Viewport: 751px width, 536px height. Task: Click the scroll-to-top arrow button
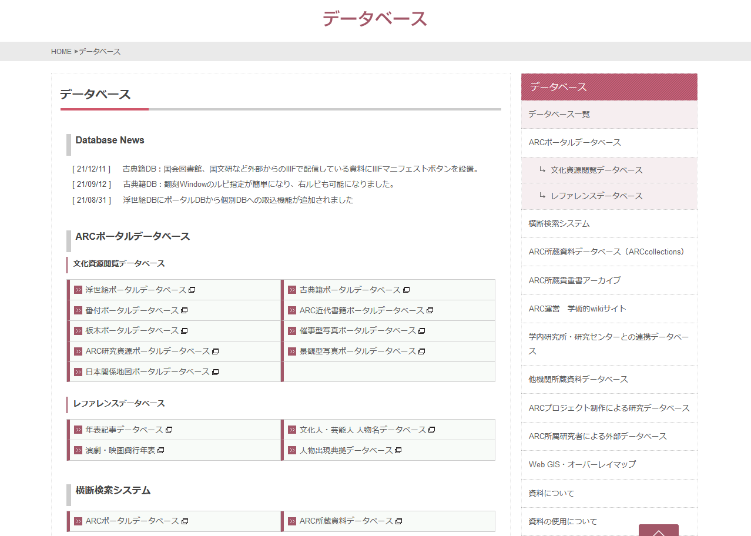659,530
